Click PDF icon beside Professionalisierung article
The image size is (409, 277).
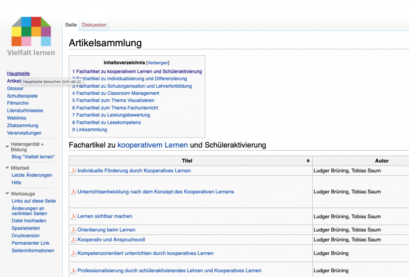tap(73, 271)
